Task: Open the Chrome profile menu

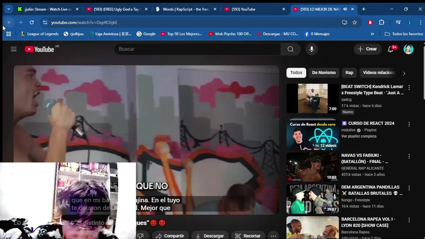Action: click(409, 22)
